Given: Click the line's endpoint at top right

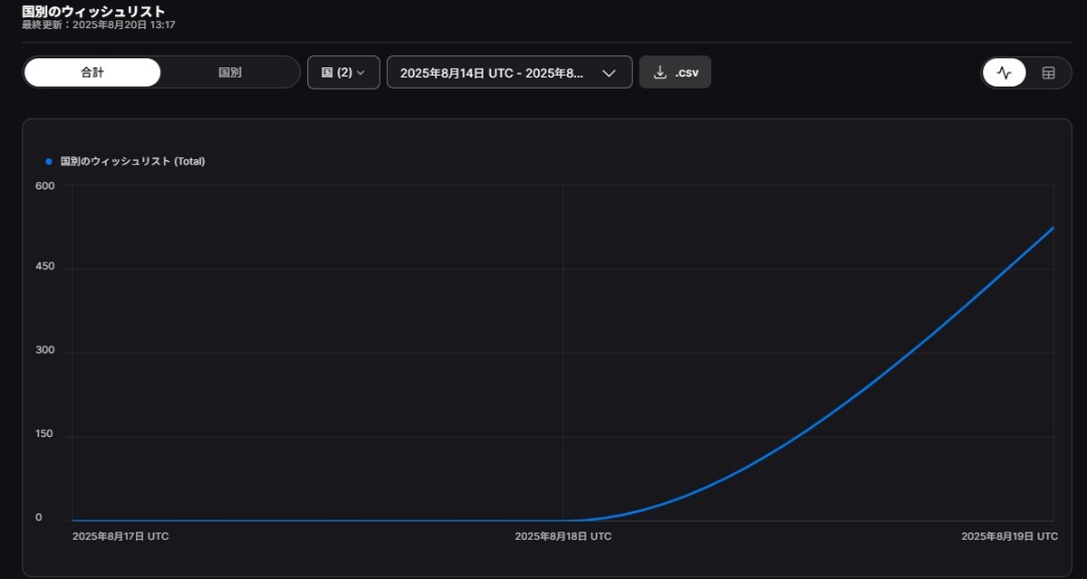Looking at the screenshot, I should coord(1053,228).
